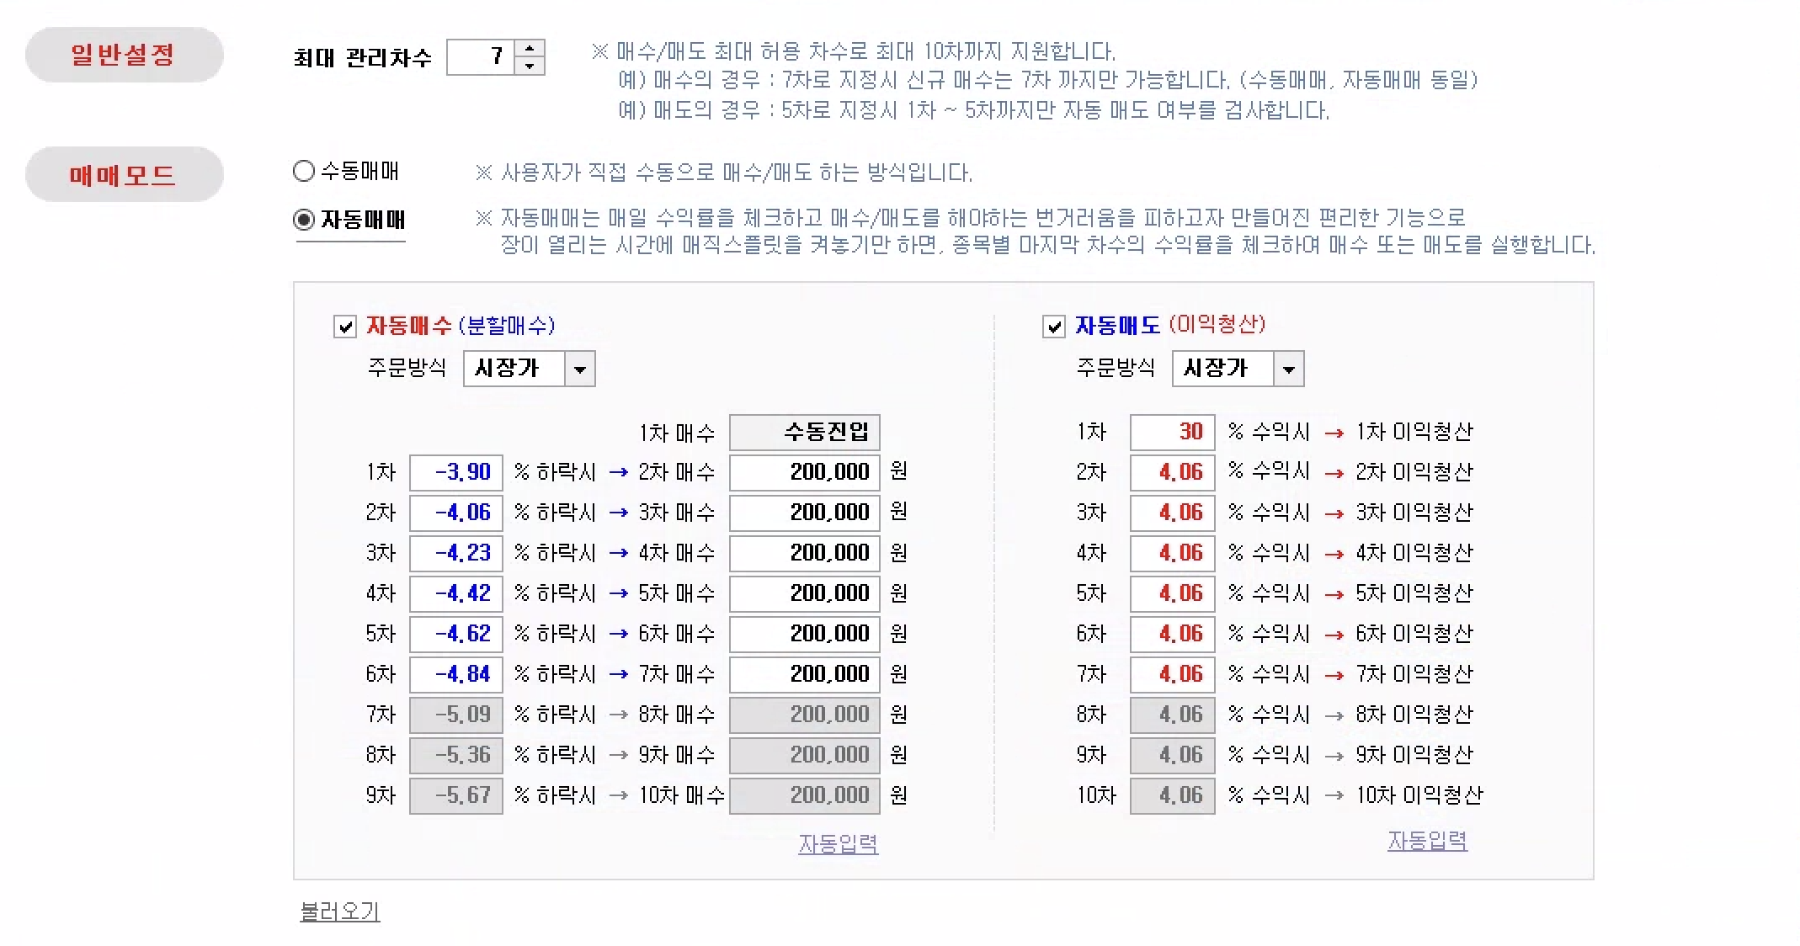Click the 6차 -4.84 하락 percentage field

pos(456,674)
